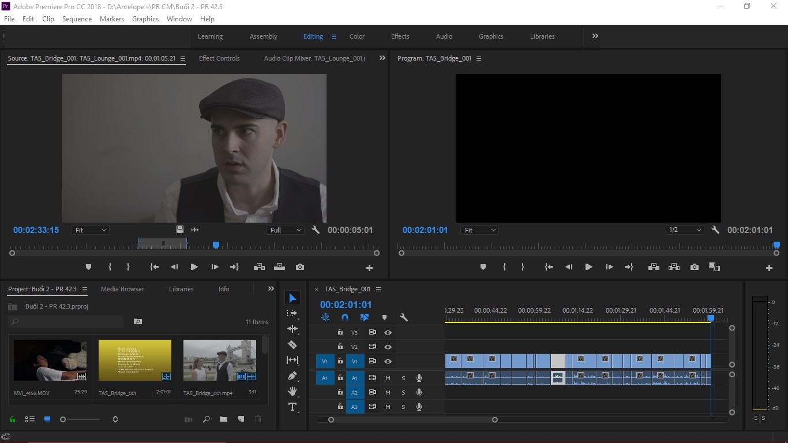Mute audio track A1
The height and width of the screenshot is (443, 788).
point(388,378)
